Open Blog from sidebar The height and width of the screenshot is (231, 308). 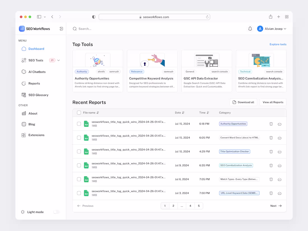pos(28,124)
